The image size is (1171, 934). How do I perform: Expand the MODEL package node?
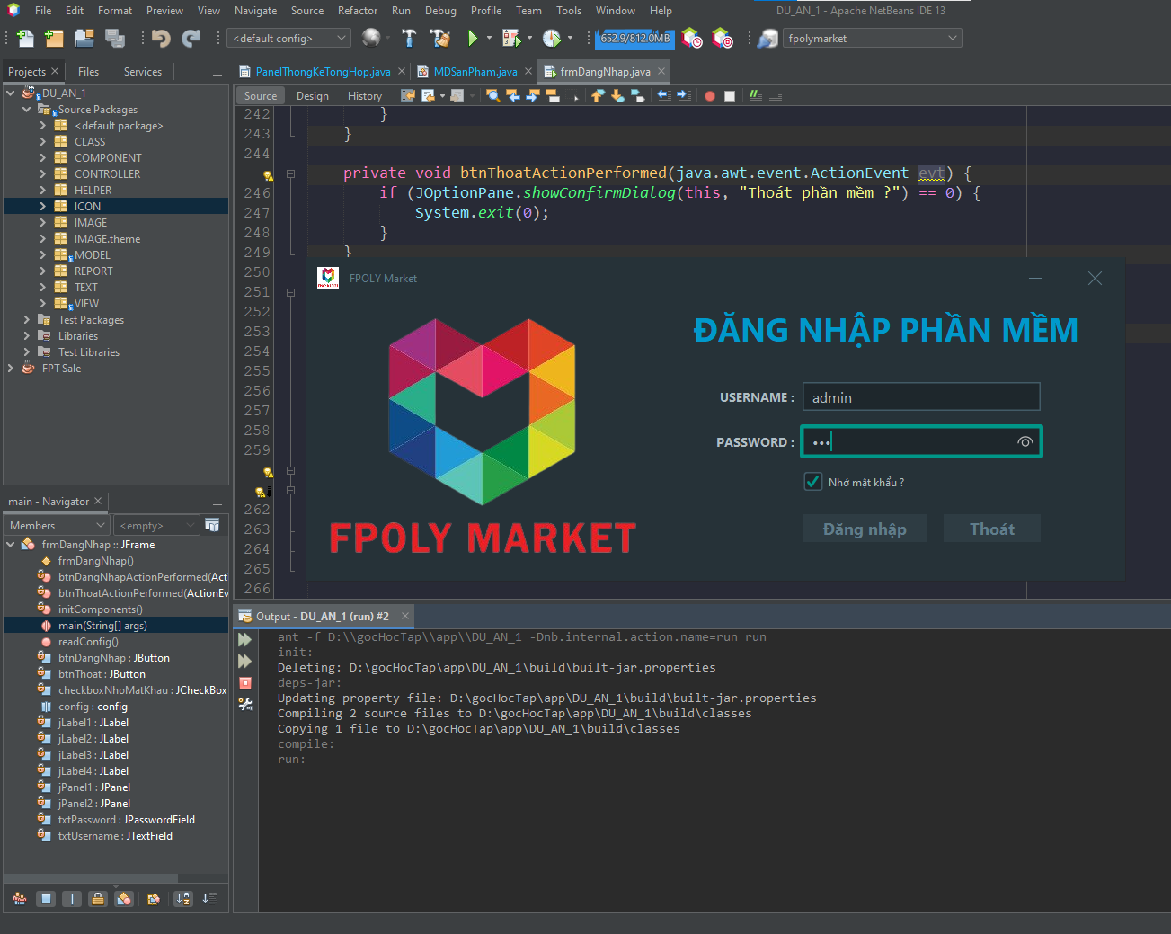coord(42,254)
